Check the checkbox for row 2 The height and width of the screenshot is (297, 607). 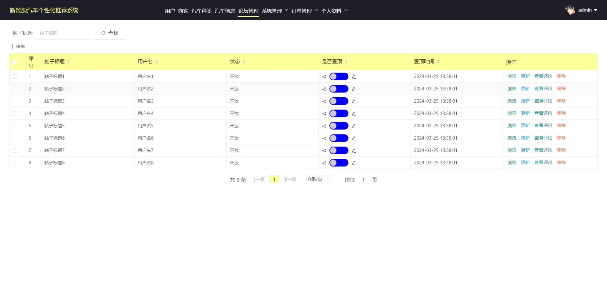[15, 89]
